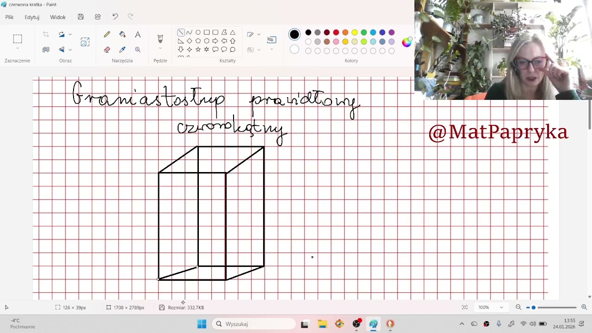
Task: Pick the purple color swatch
Action: pyautogui.click(x=392, y=32)
